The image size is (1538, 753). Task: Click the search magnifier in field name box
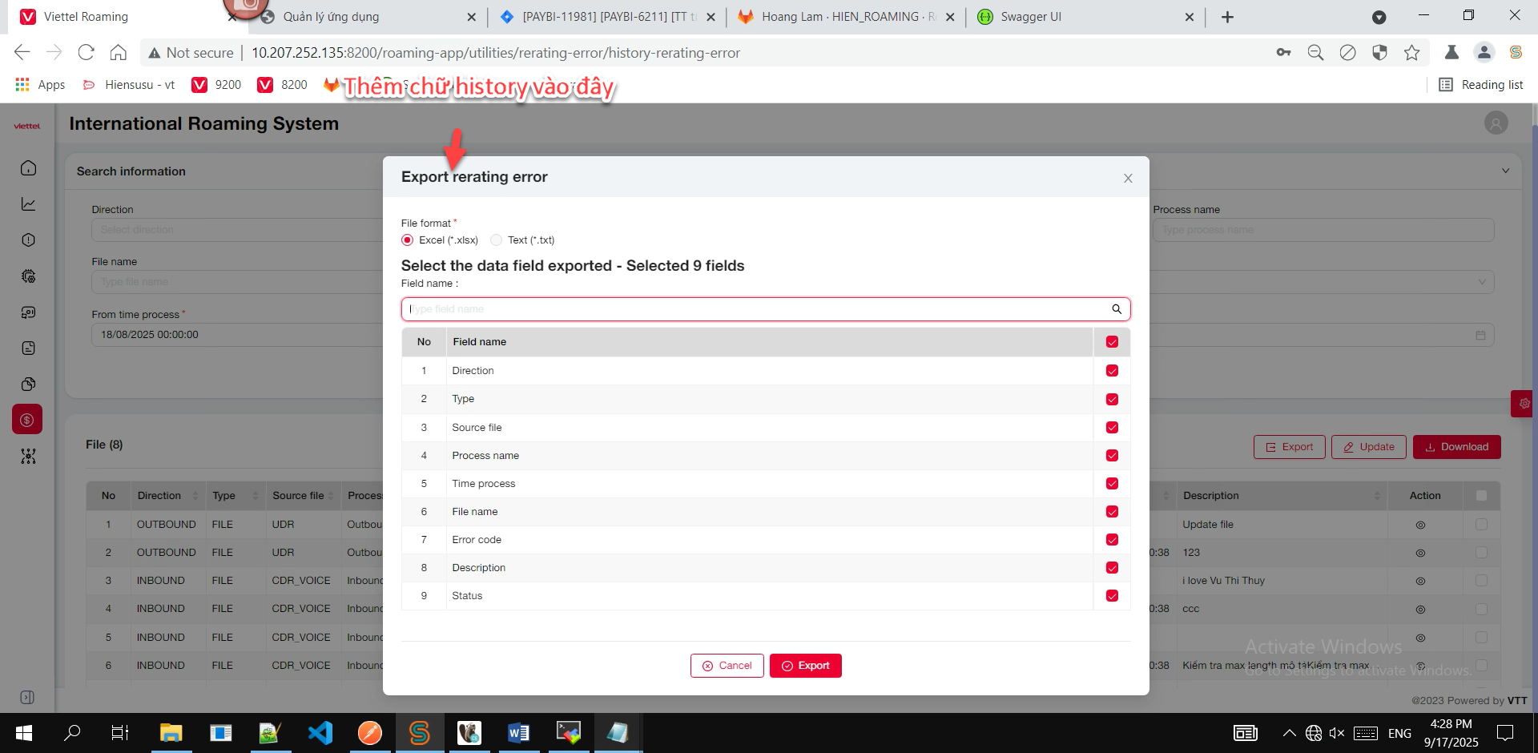pos(1116,309)
